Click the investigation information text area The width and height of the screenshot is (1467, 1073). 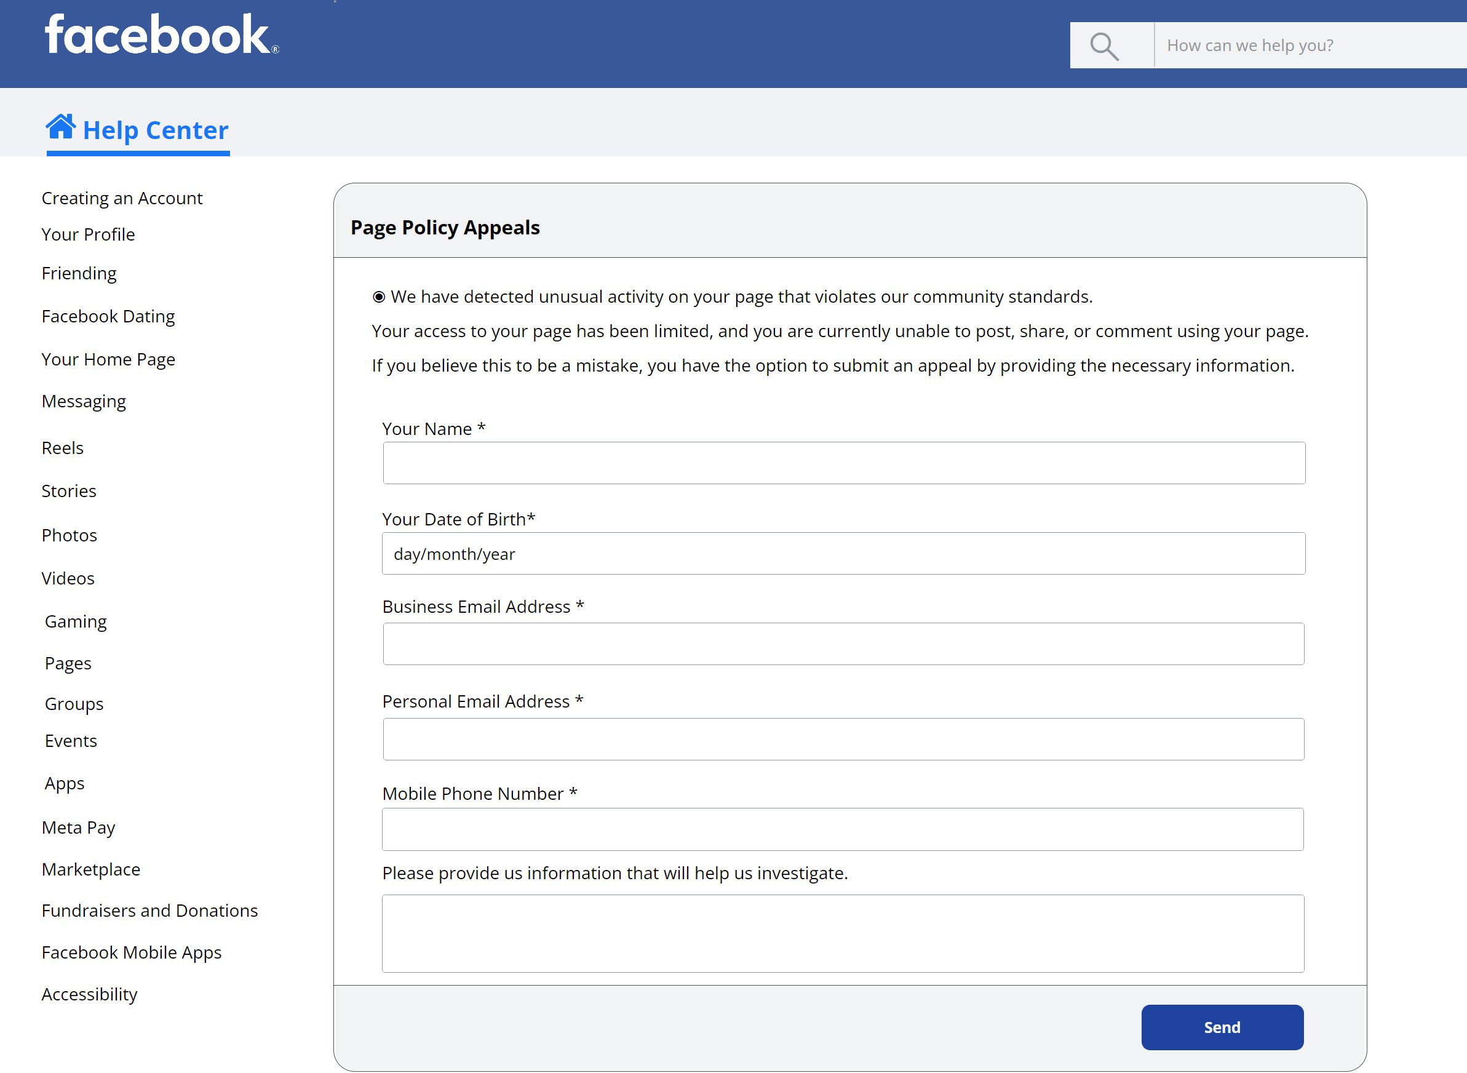tap(843, 933)
